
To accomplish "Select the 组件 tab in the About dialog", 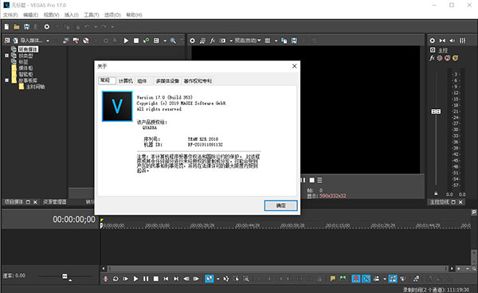I will [x=142, y=80].
